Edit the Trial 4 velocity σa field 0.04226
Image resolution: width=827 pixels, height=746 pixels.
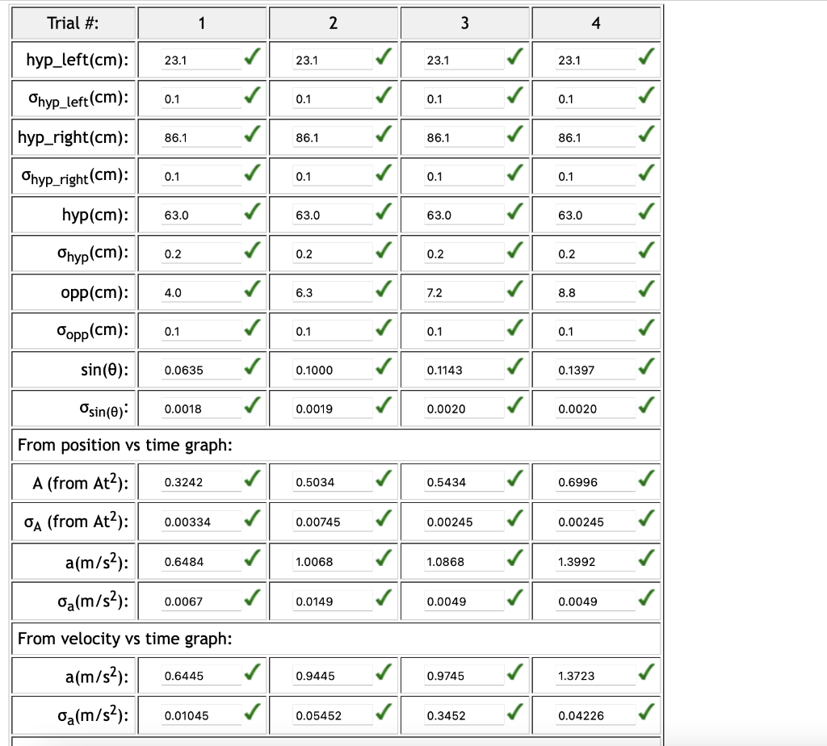pyautogui.click(x=595, y=715)
